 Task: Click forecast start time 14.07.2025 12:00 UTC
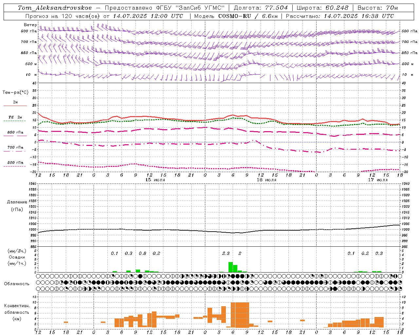click(x=148, y=16)
